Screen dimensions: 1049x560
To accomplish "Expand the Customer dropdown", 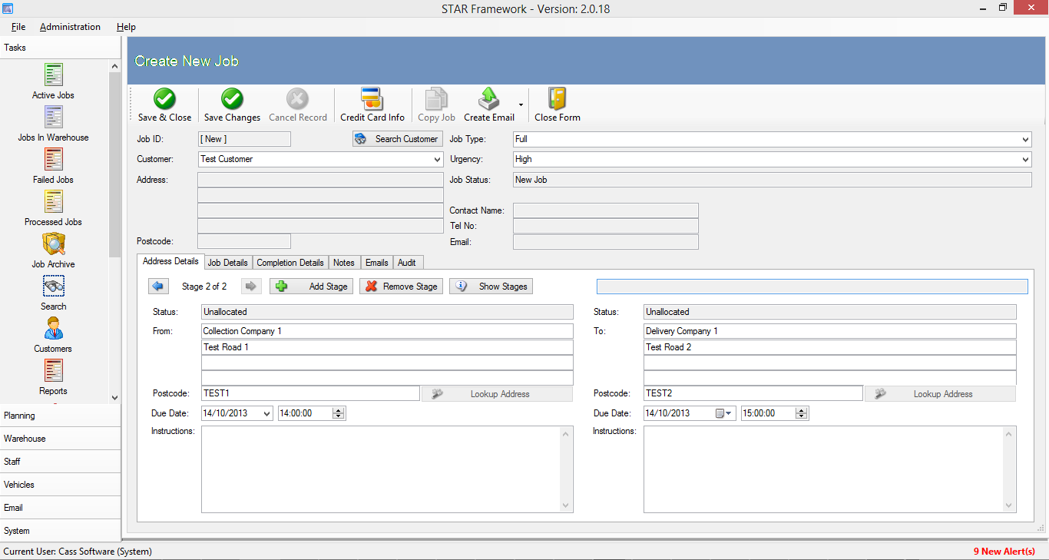I will point(437,159).
